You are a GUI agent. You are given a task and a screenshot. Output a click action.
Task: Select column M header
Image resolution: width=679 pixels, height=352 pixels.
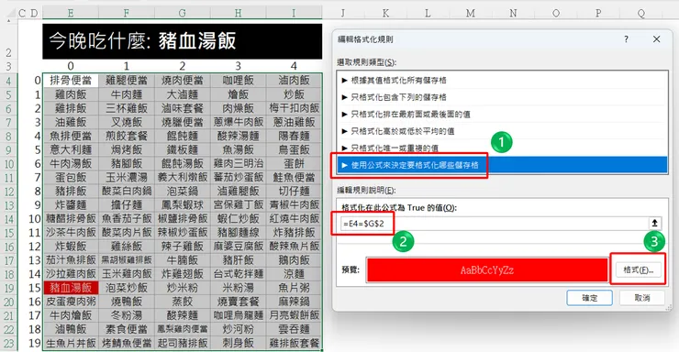coord(471,13)
